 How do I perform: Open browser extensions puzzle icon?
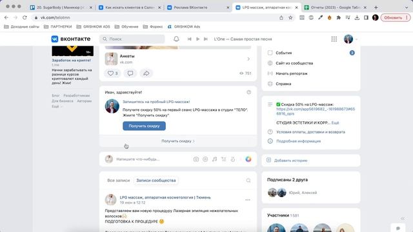338,17
